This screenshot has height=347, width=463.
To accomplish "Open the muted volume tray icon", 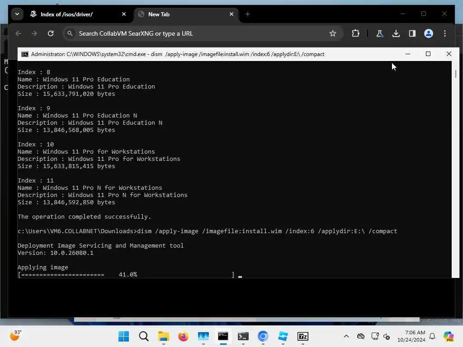I will click(x=387, y=336).
